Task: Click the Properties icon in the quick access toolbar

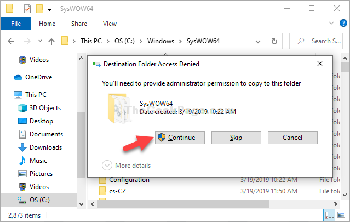Action: click(27, 9)
